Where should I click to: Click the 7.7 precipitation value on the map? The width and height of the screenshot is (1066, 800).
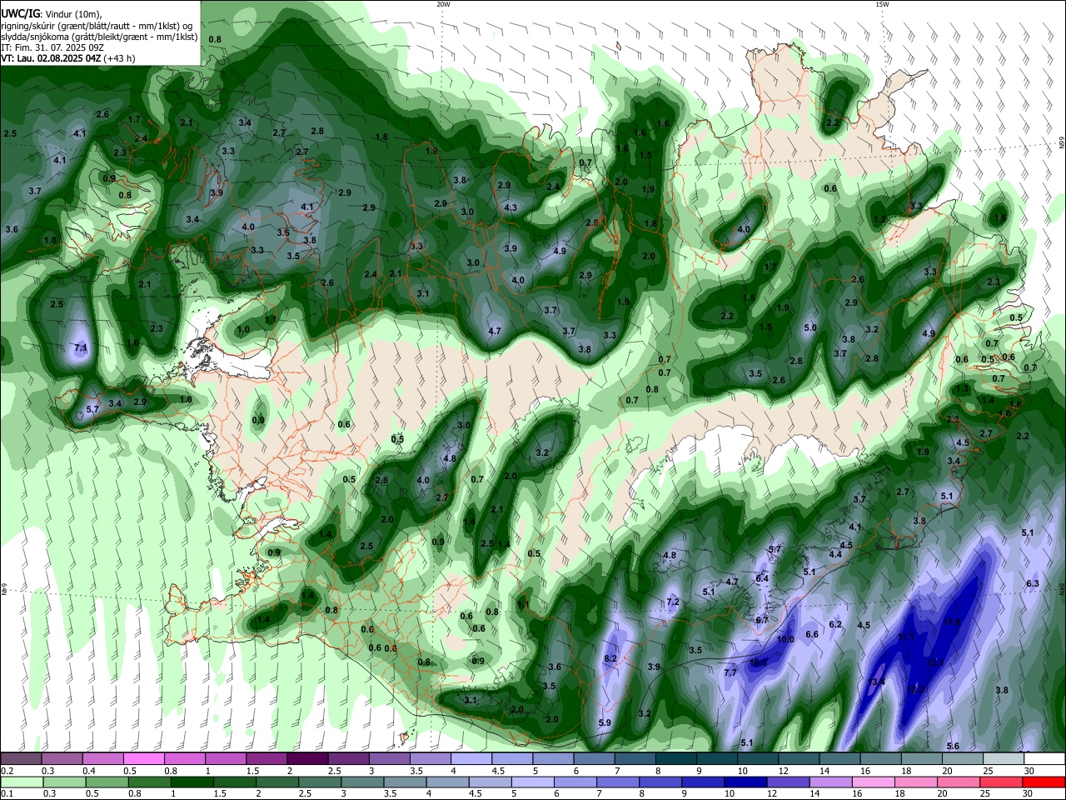coord(730,672)
